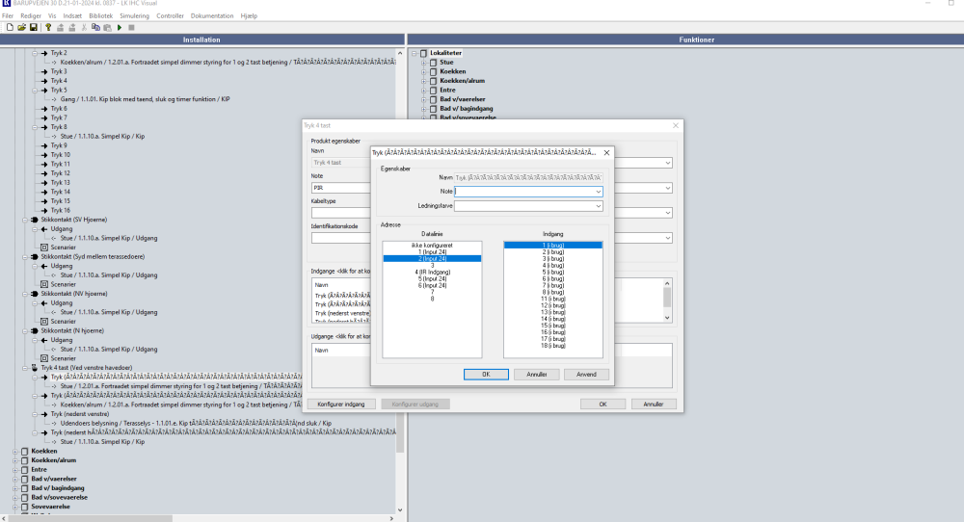The width and height of the screenshot is (964, 522).
Task: Open the Simulering menu
Action: (134, 16)
